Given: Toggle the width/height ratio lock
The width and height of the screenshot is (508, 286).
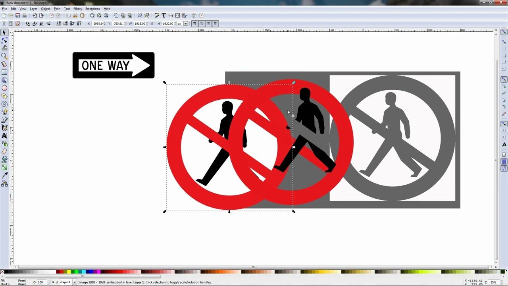Looking at the screenshot, I should pos(152,23).
